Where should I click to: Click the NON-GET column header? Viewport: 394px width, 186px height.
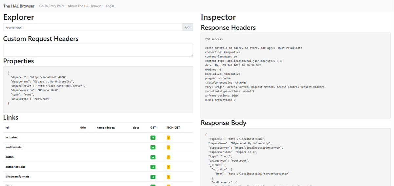point(173,128)
